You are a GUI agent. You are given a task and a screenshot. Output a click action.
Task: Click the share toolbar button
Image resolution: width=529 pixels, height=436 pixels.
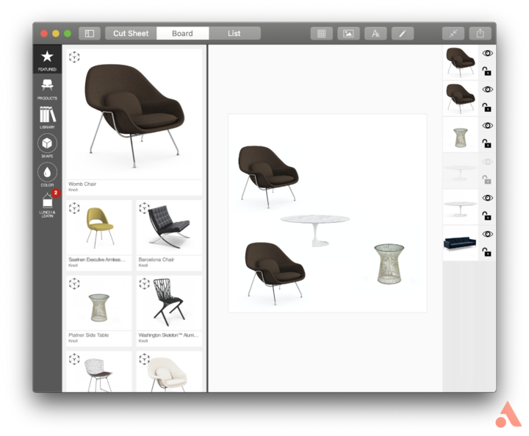(x=480, y=33)
